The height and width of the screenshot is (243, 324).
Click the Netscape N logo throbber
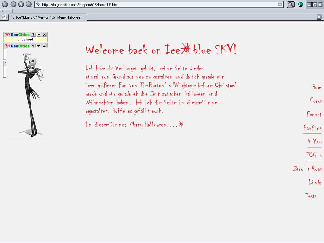(301, 4)
